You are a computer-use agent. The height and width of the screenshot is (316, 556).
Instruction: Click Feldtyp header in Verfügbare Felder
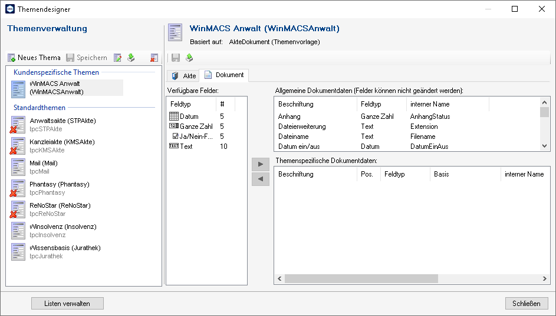tap(192, 104)
